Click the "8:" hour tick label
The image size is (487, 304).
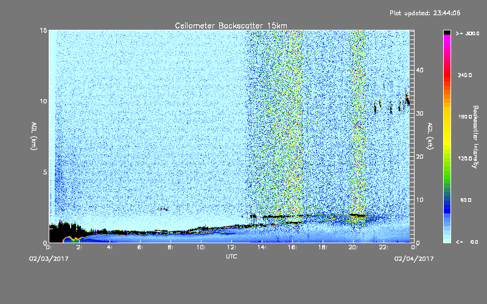pyautogui.click(x=170, y=247)
